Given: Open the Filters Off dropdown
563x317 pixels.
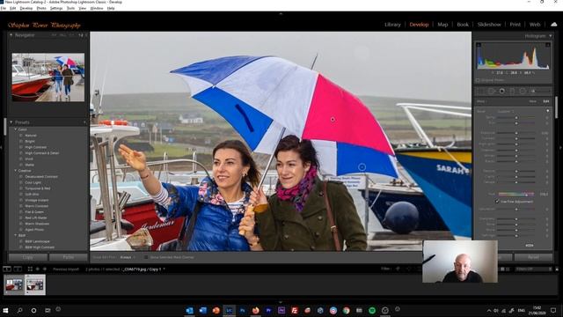Looking at the screenshot, I should point(534,269).
